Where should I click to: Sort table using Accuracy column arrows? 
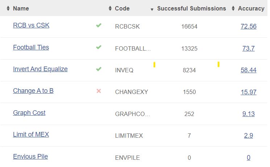[x=233, y=8]
